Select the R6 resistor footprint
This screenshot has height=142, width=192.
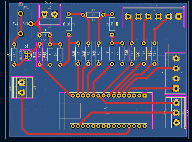pos(69,24)
